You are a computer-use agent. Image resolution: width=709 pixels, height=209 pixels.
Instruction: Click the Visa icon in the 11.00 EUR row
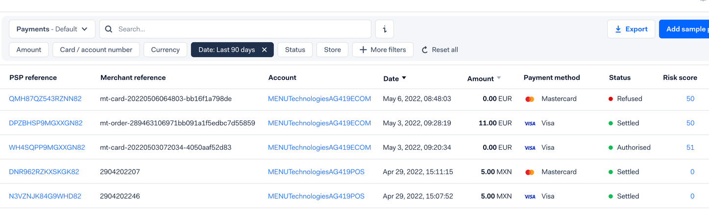[x=530, y=123]
